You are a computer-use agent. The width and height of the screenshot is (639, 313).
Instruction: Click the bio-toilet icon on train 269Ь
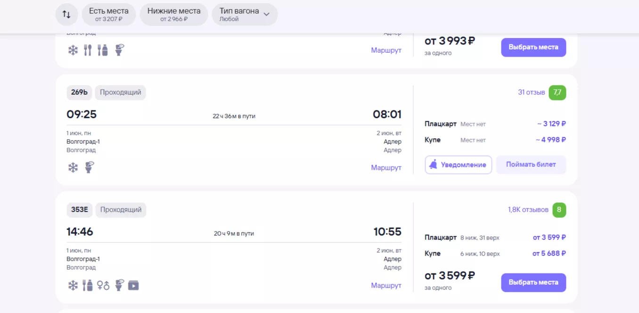pyautogui.click(x=89, y=167)
